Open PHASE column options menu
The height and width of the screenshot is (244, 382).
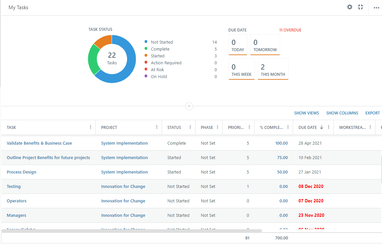pos(217,127)
